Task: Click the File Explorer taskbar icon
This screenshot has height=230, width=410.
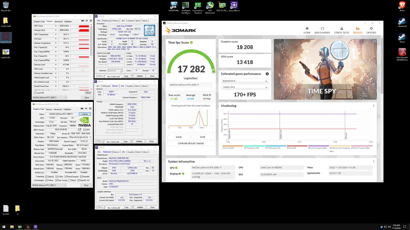Action: (12, 226)
